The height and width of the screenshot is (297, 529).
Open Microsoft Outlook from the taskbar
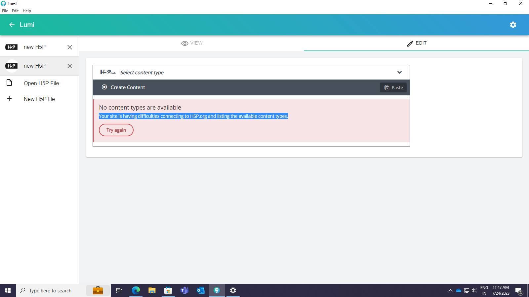(200, 290)
